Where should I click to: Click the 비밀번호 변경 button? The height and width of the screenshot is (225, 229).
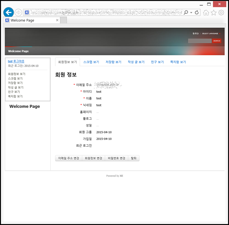116,158
